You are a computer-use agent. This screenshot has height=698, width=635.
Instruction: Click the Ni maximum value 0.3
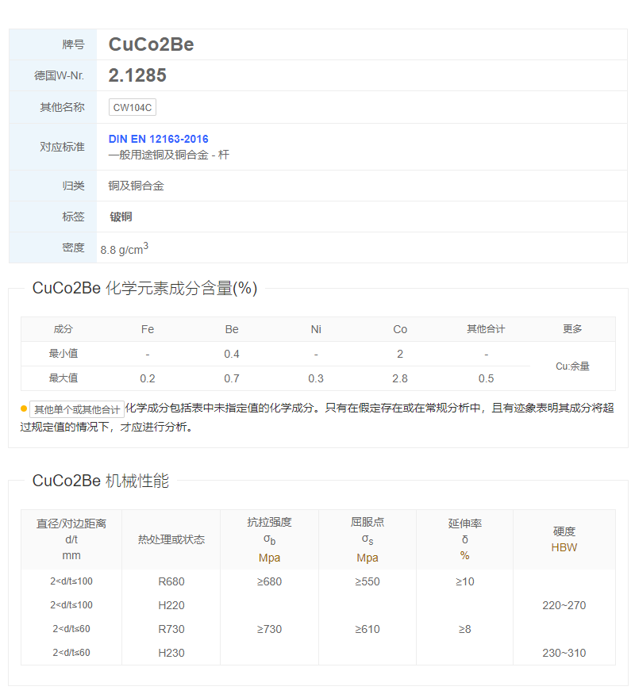(x=316, y=378)
